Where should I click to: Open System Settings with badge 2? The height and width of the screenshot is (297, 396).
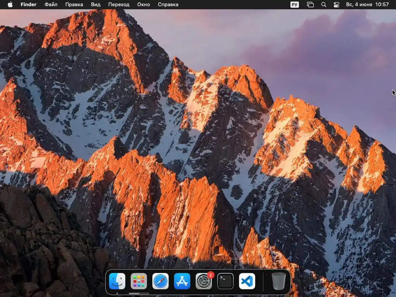(204, 281)
